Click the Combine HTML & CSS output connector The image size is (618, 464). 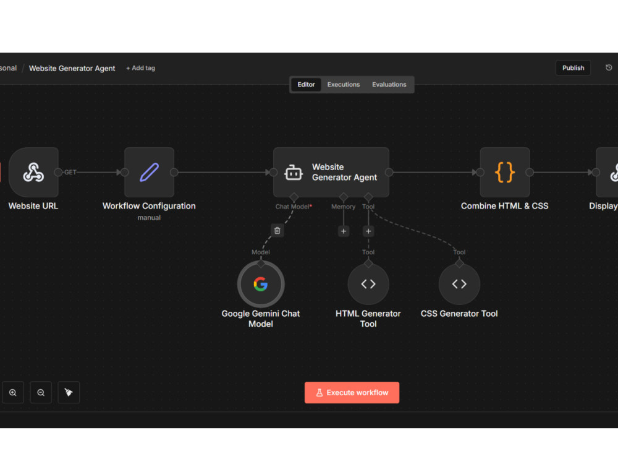pyautogui.click(x=530, y=172)
